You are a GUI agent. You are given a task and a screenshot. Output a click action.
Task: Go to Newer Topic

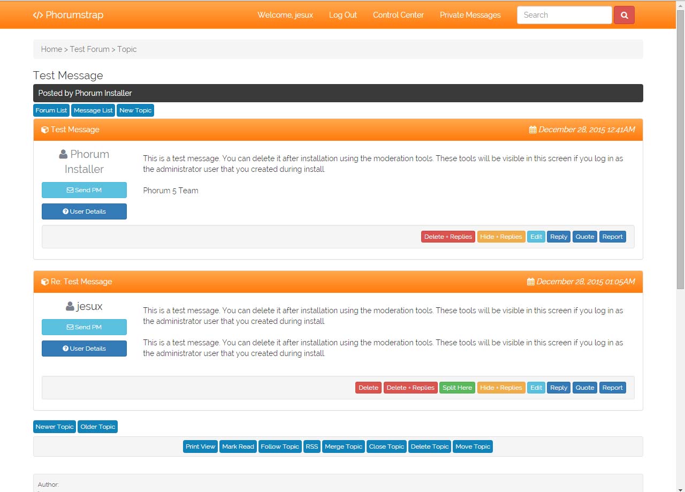[55, 427]
